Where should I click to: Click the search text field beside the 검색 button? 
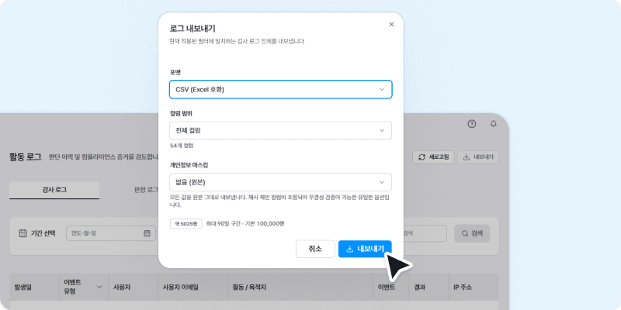tap(425, 233)
